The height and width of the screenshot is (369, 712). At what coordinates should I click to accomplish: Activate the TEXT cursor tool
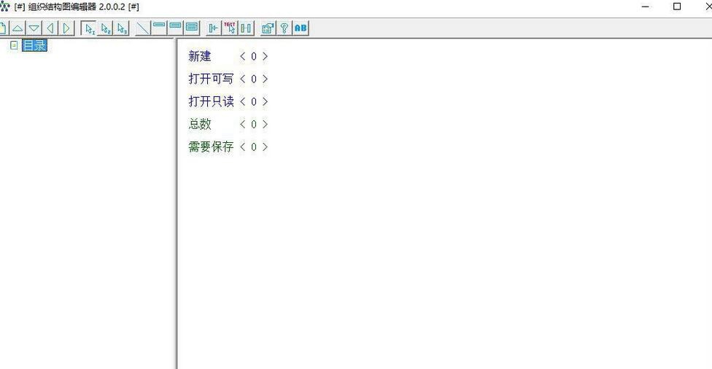tap(230, 28)
